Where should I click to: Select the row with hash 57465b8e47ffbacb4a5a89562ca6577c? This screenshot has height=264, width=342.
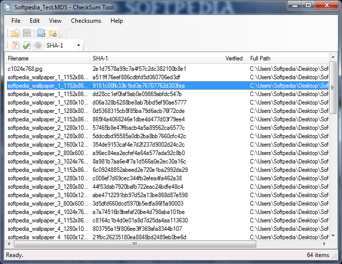tap(167, 128)
